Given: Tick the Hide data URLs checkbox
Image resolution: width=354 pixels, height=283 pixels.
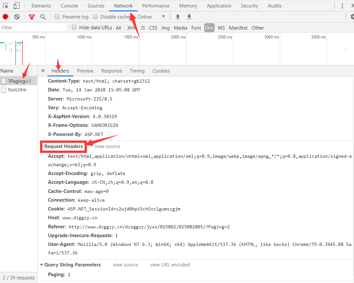Looking at the screenshot, I should pos(74,28).
